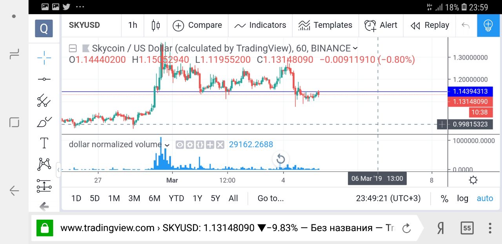Open the Indicators menu
The image size is (502, 244).
pos(260,25)
